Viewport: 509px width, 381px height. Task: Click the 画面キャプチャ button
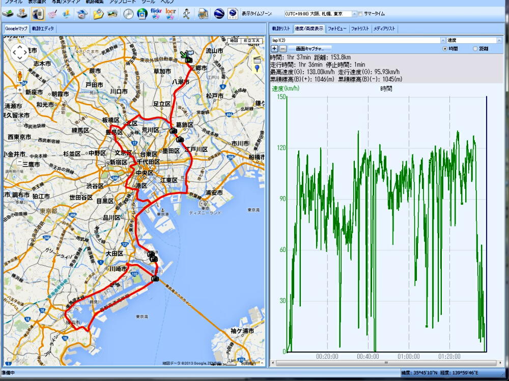pos(309,49)
